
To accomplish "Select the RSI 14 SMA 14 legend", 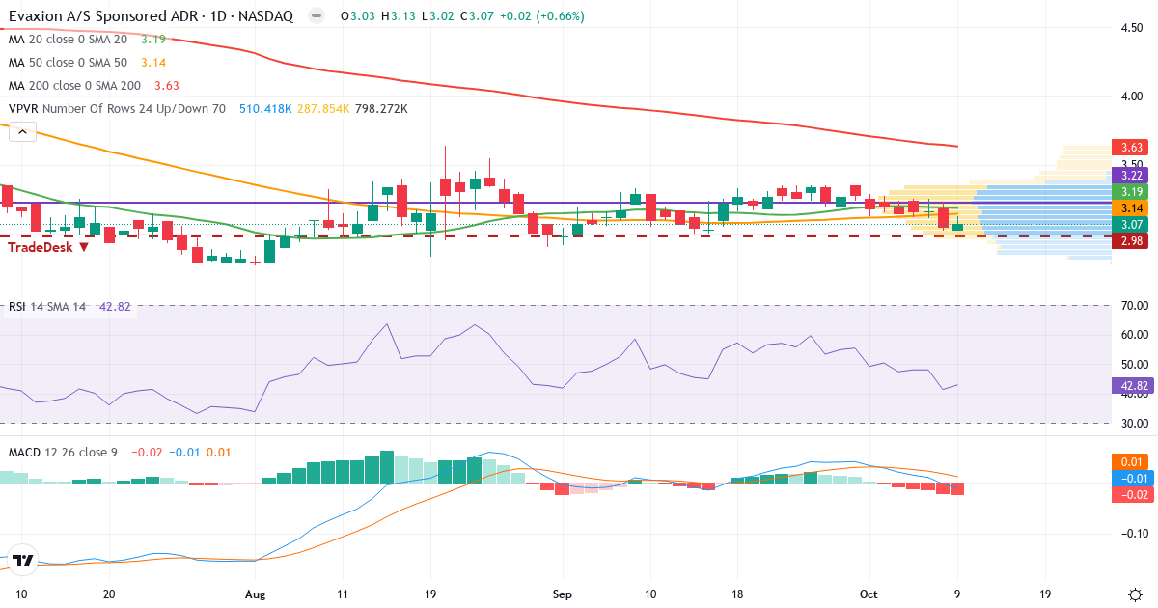I will coord(47,306).
